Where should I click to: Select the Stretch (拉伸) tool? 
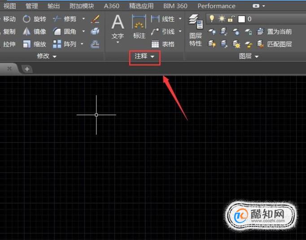pyautogui.click(x=8, y=44)
